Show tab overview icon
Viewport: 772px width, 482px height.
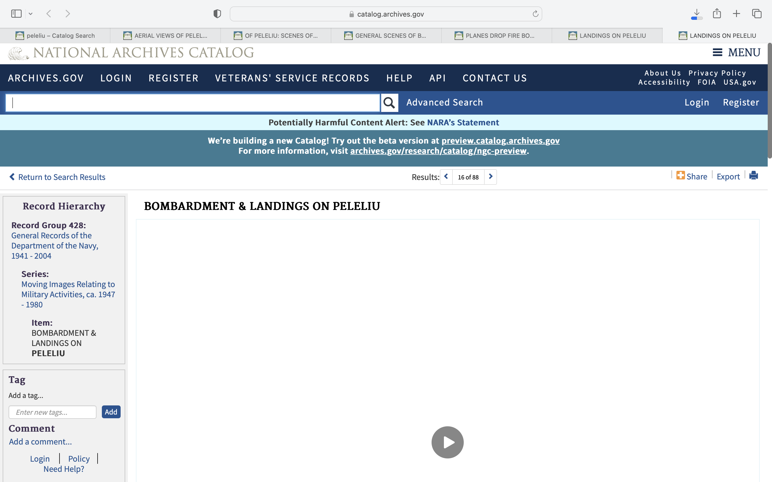pos(757,14)
